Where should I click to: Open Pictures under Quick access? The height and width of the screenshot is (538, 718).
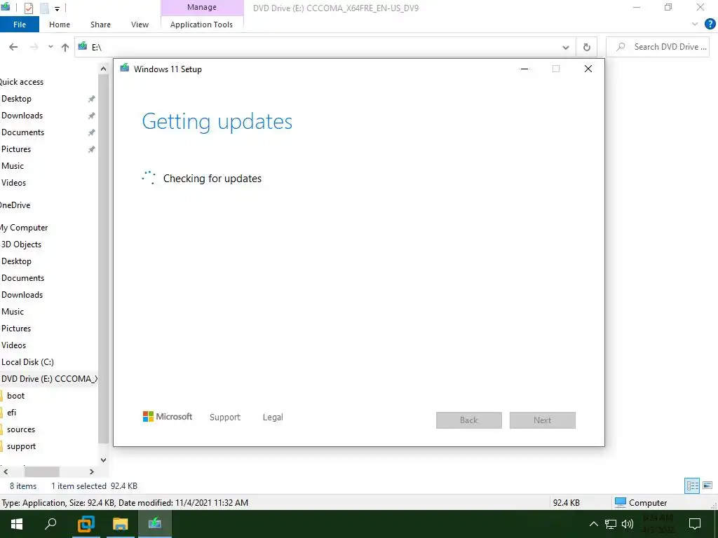tap(16, 149)
